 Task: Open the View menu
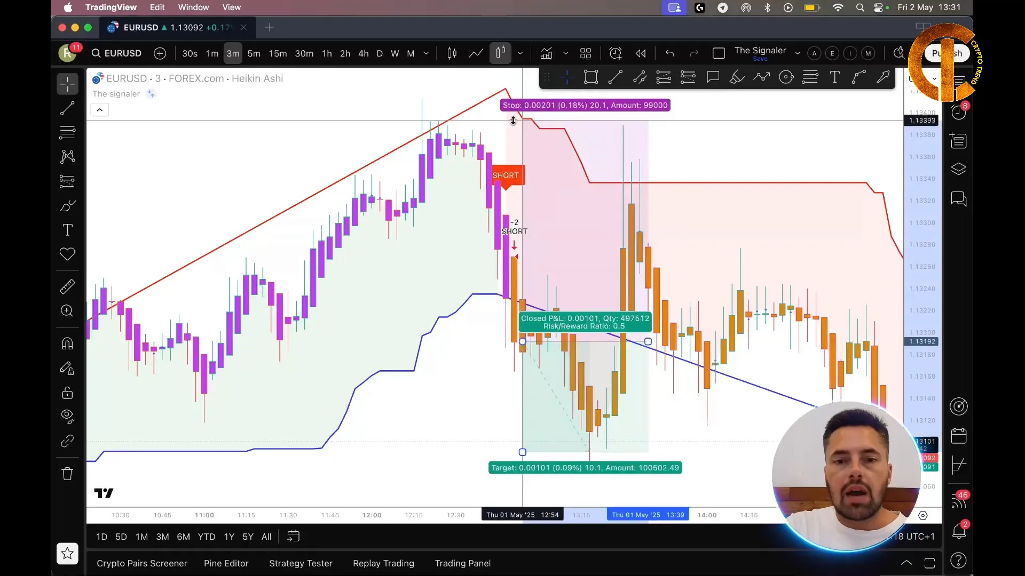(x=231, y=7)
